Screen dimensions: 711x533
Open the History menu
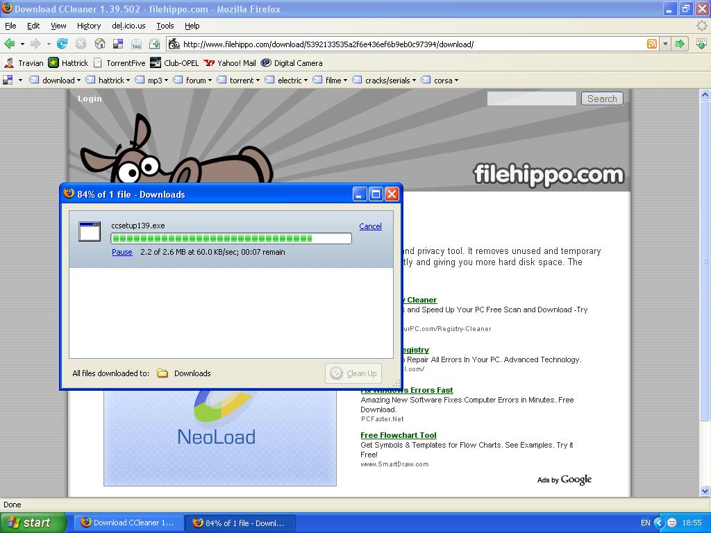tap(89, 26)
